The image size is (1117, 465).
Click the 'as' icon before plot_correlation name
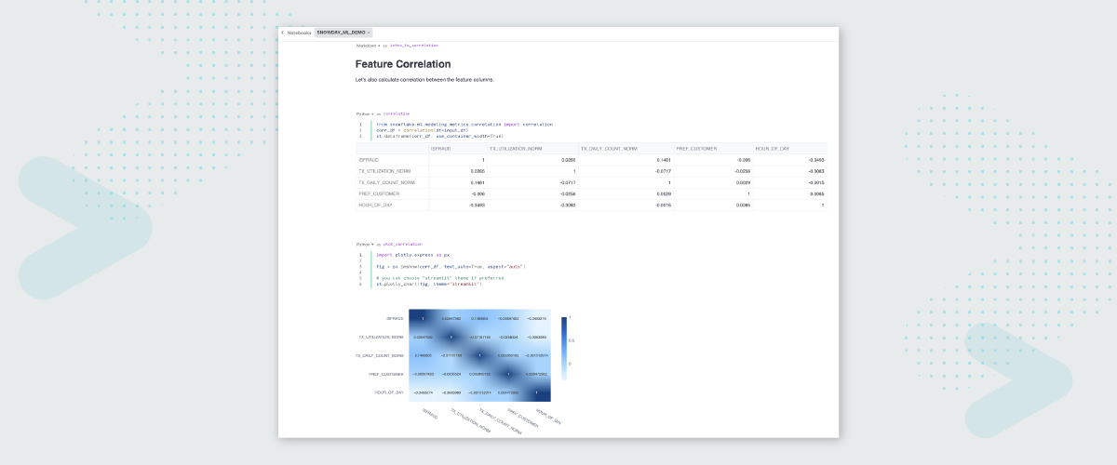coord(379,244)
